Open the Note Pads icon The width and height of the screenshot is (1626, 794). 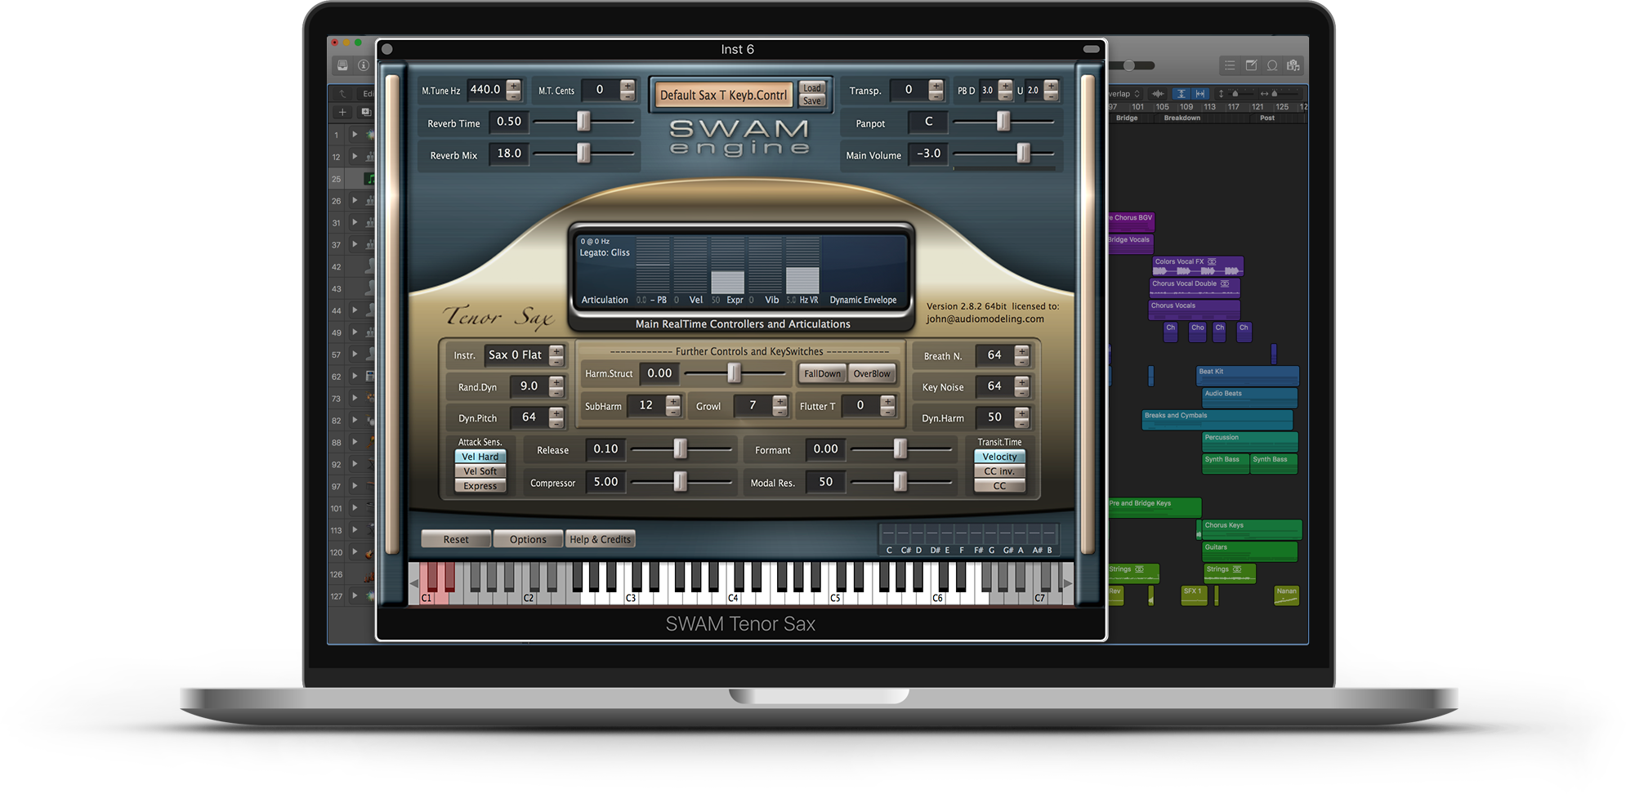pos(1252,65)
